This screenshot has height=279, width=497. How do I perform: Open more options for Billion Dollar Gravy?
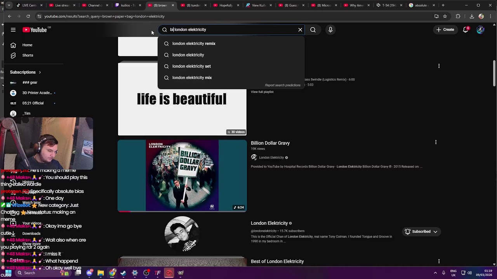tap(436, 142)
